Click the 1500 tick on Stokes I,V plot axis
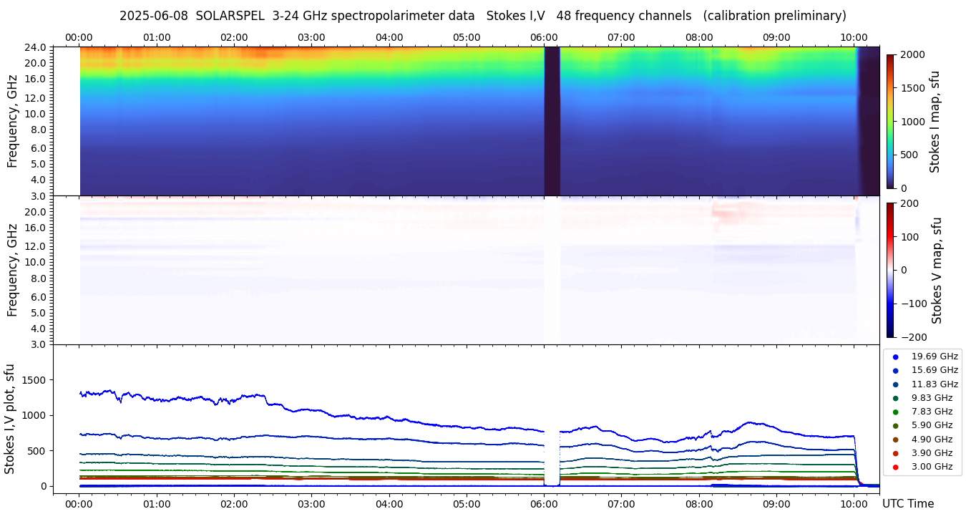The height and width of the screenshot is (519, 966). (34, 380)
